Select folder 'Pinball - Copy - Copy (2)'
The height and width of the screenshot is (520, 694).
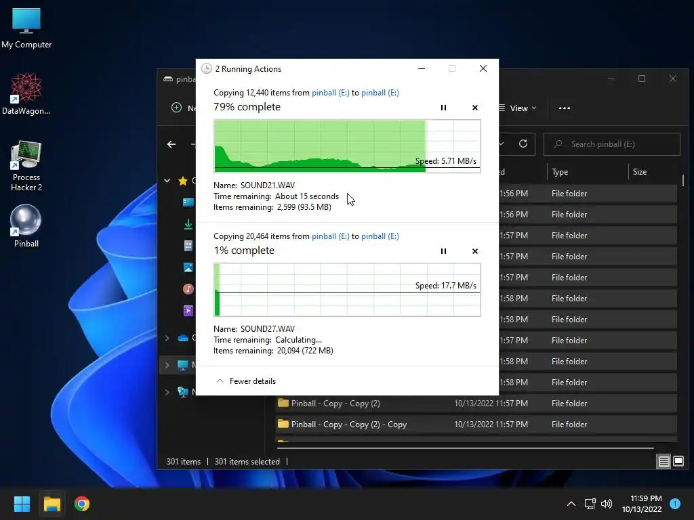coord(476,404)
